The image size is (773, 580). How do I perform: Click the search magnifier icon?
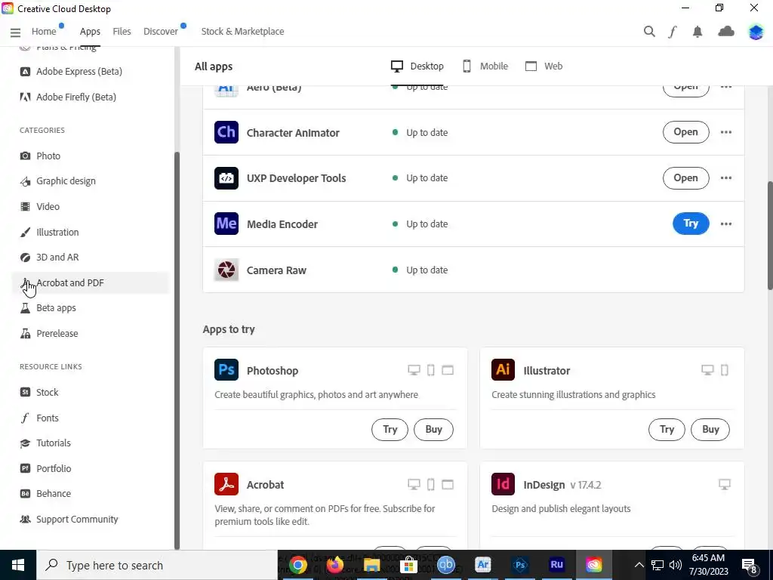(x=649, y=32)
